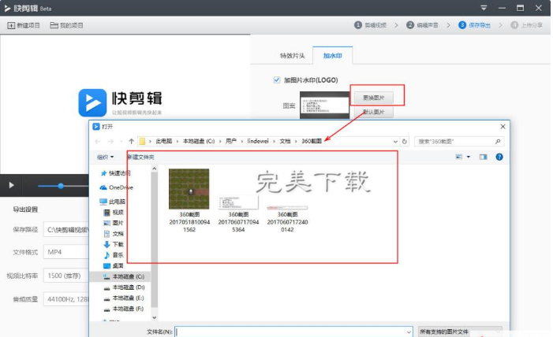The image size is (553, 337).
Task: Select 桌面 in navigation tree
Action: 114,265
